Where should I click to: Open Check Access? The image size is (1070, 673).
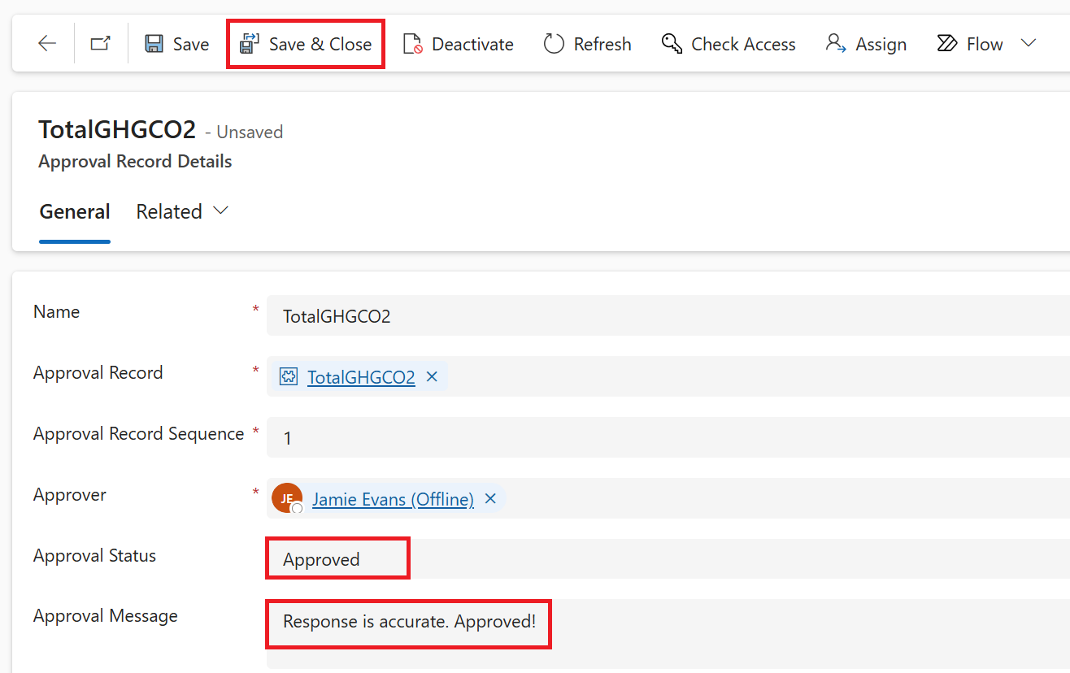pos(729,44)
